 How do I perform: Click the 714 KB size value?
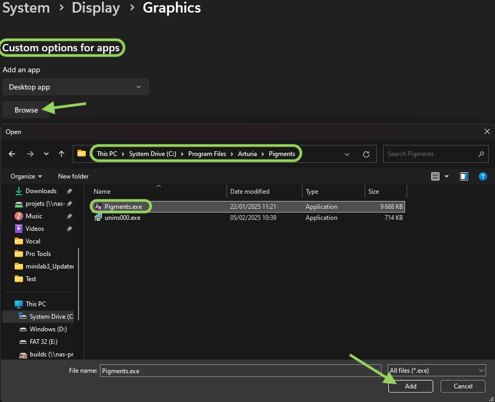(393, 218)
